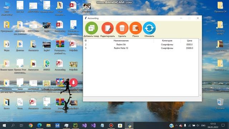This screenshot has height=129, width=229.
Task: Open PyCharm from the taskbar
Action: (75, 125)
